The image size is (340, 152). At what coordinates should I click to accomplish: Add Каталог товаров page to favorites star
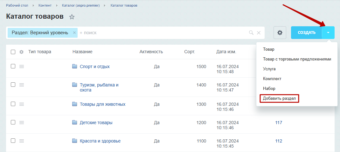click(x=72, y=17)
